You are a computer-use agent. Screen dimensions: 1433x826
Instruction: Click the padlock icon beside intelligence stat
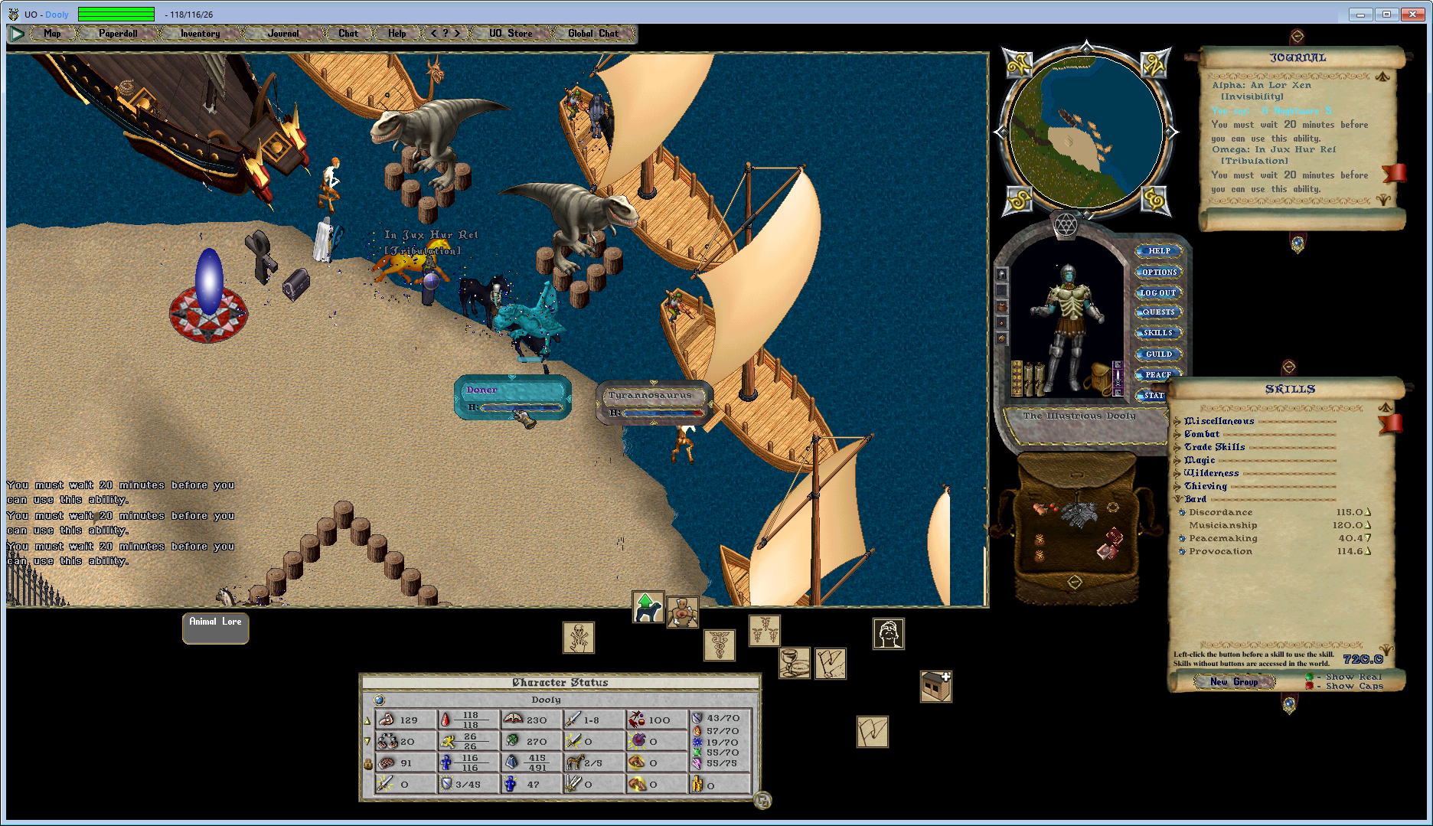(367, 763)
